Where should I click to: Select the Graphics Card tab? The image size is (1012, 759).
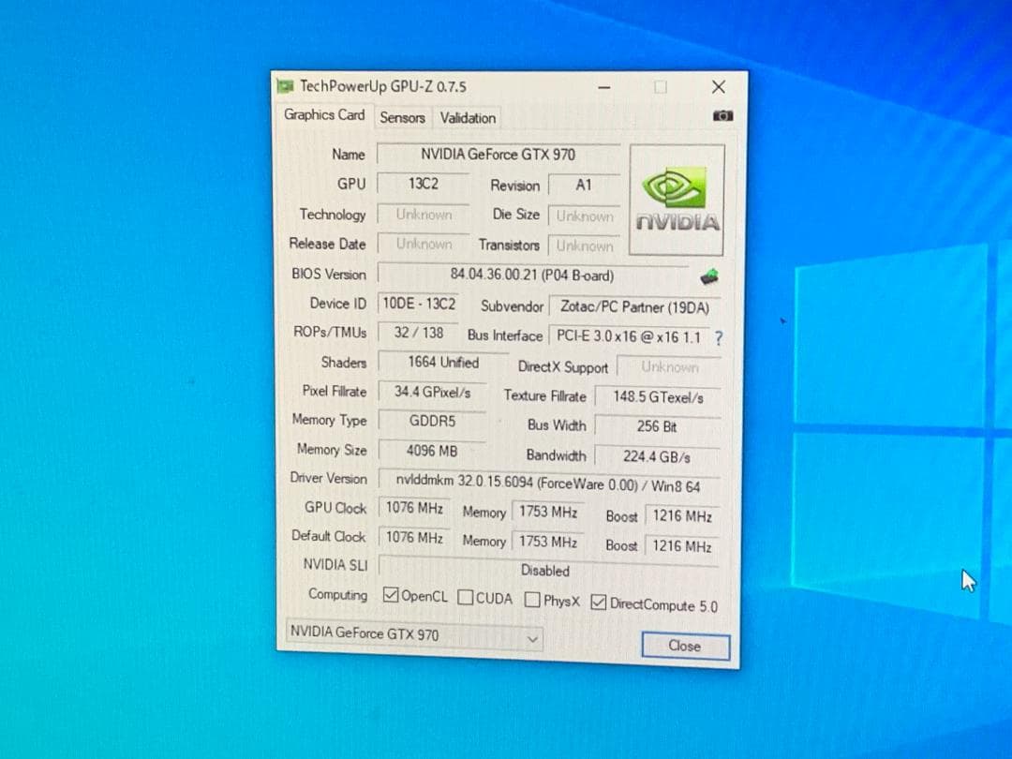click(324, 115)
